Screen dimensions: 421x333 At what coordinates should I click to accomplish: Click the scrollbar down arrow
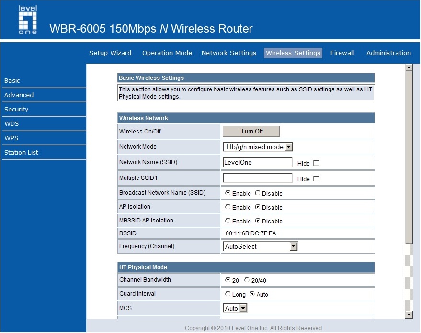click(409, 315)
